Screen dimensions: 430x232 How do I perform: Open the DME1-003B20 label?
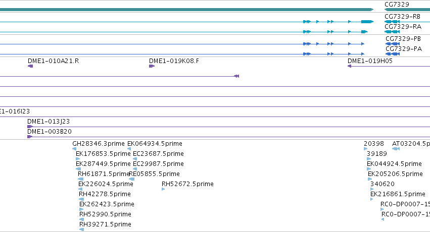(50, 132)
